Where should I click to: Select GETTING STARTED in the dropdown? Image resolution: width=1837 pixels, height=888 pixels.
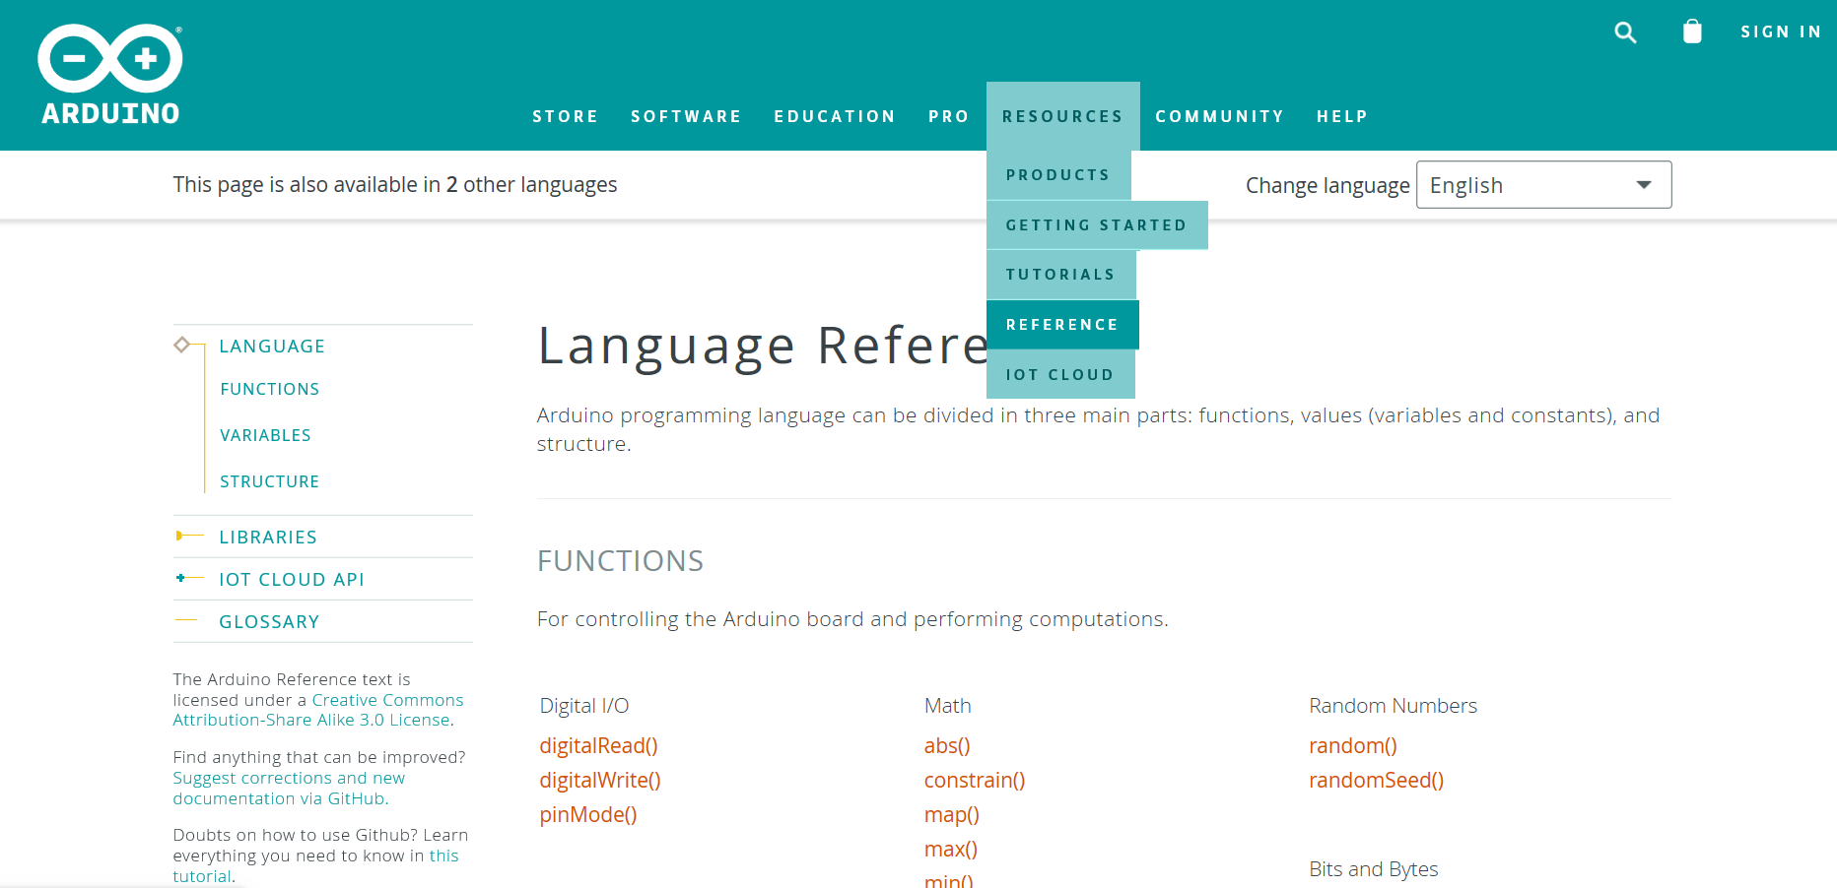click(x=1097, y=225)
